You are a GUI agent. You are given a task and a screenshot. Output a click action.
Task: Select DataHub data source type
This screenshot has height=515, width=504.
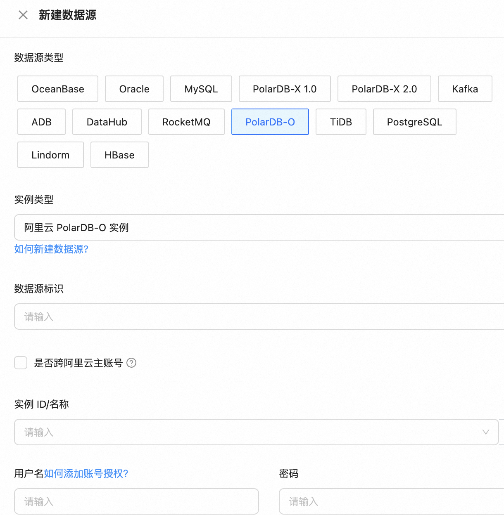(107, 122)
